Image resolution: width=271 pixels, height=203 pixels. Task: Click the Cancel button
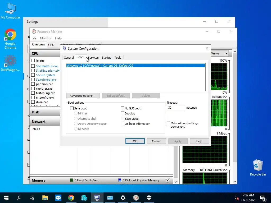click(156, 141)
